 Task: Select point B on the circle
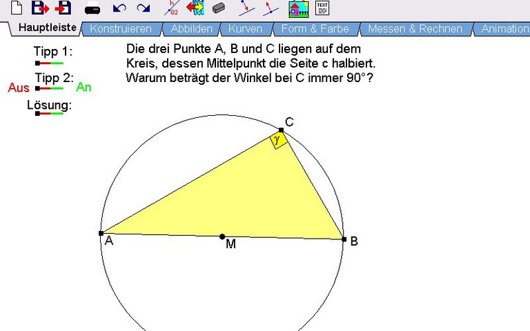pos(344,239)
